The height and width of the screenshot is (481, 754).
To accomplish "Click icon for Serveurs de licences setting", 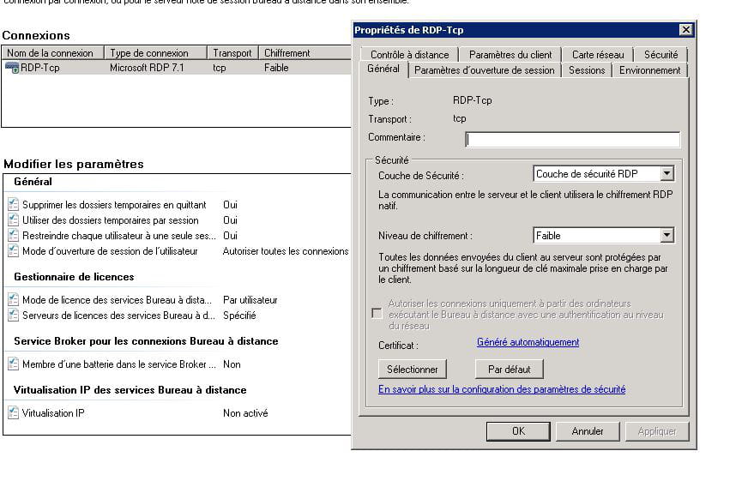I will (14, 316).
